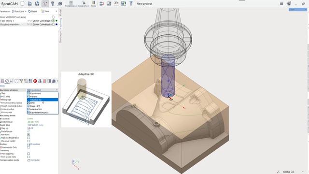Click the help icon at top right
This screenshot has height=174, width=309.
point(289,3)
